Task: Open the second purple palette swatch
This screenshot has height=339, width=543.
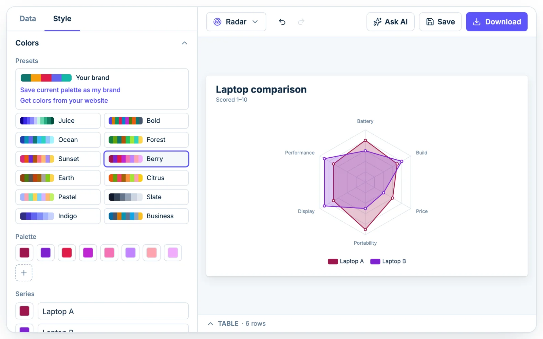Action: 45,253
